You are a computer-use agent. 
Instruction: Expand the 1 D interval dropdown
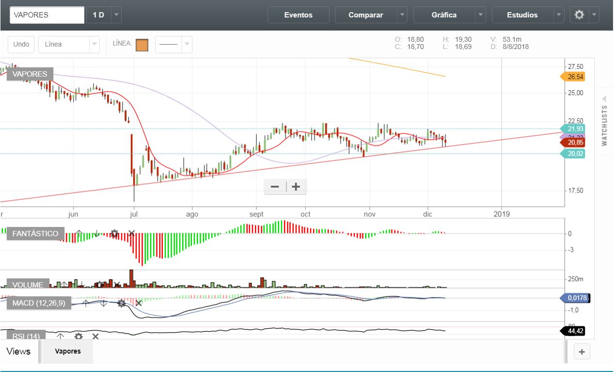tap(116, 15)
